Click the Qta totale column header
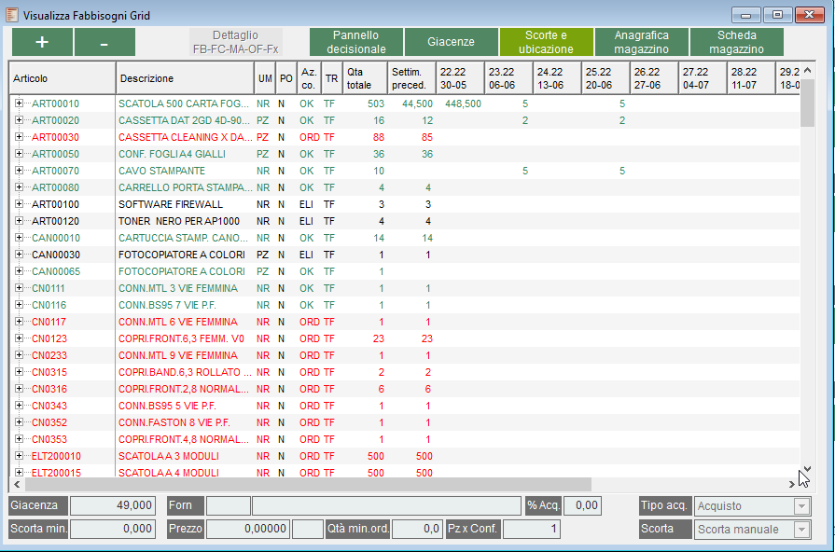The image size is (835, 552). point(364,78)
